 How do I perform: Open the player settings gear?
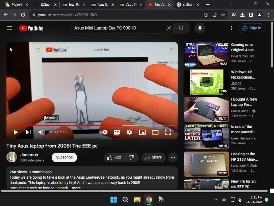130,132
